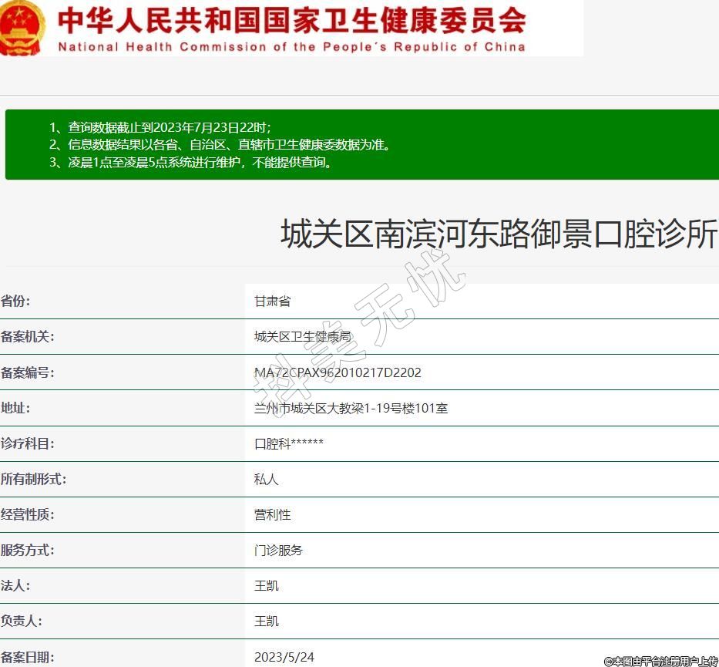Viewport: 719px width, 667px height.
Task: Click the second notice about provincial data
Action: click(220, 145)
